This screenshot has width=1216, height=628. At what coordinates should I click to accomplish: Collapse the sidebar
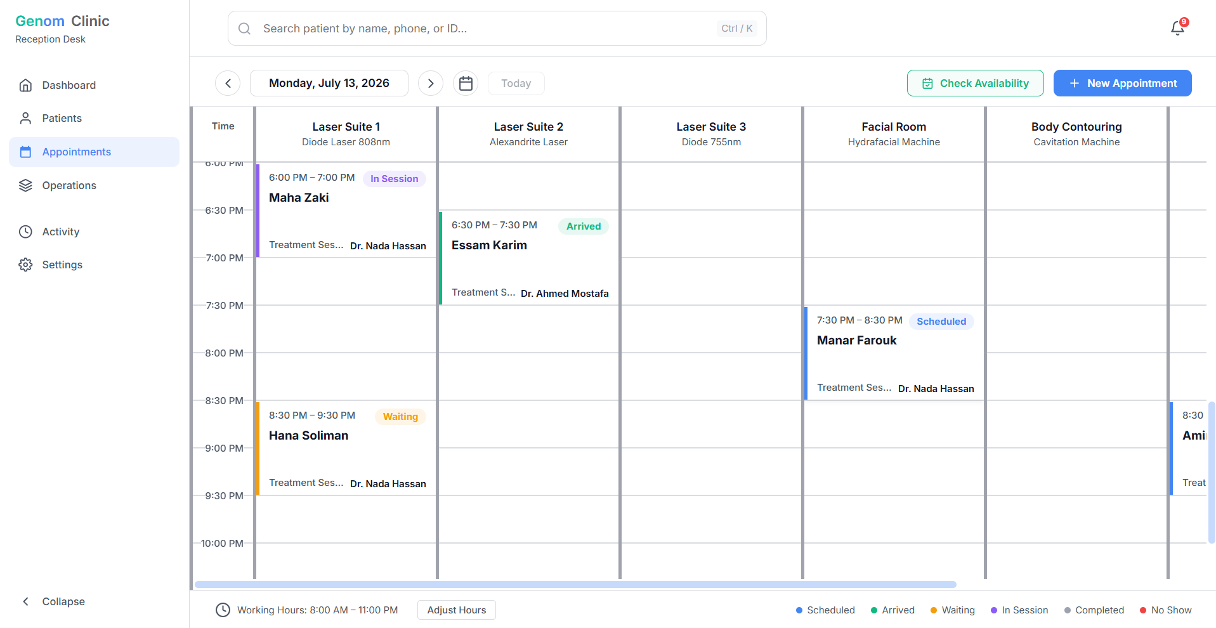point(53,601)
